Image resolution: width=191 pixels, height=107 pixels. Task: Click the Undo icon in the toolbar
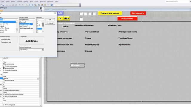[20, 5]
